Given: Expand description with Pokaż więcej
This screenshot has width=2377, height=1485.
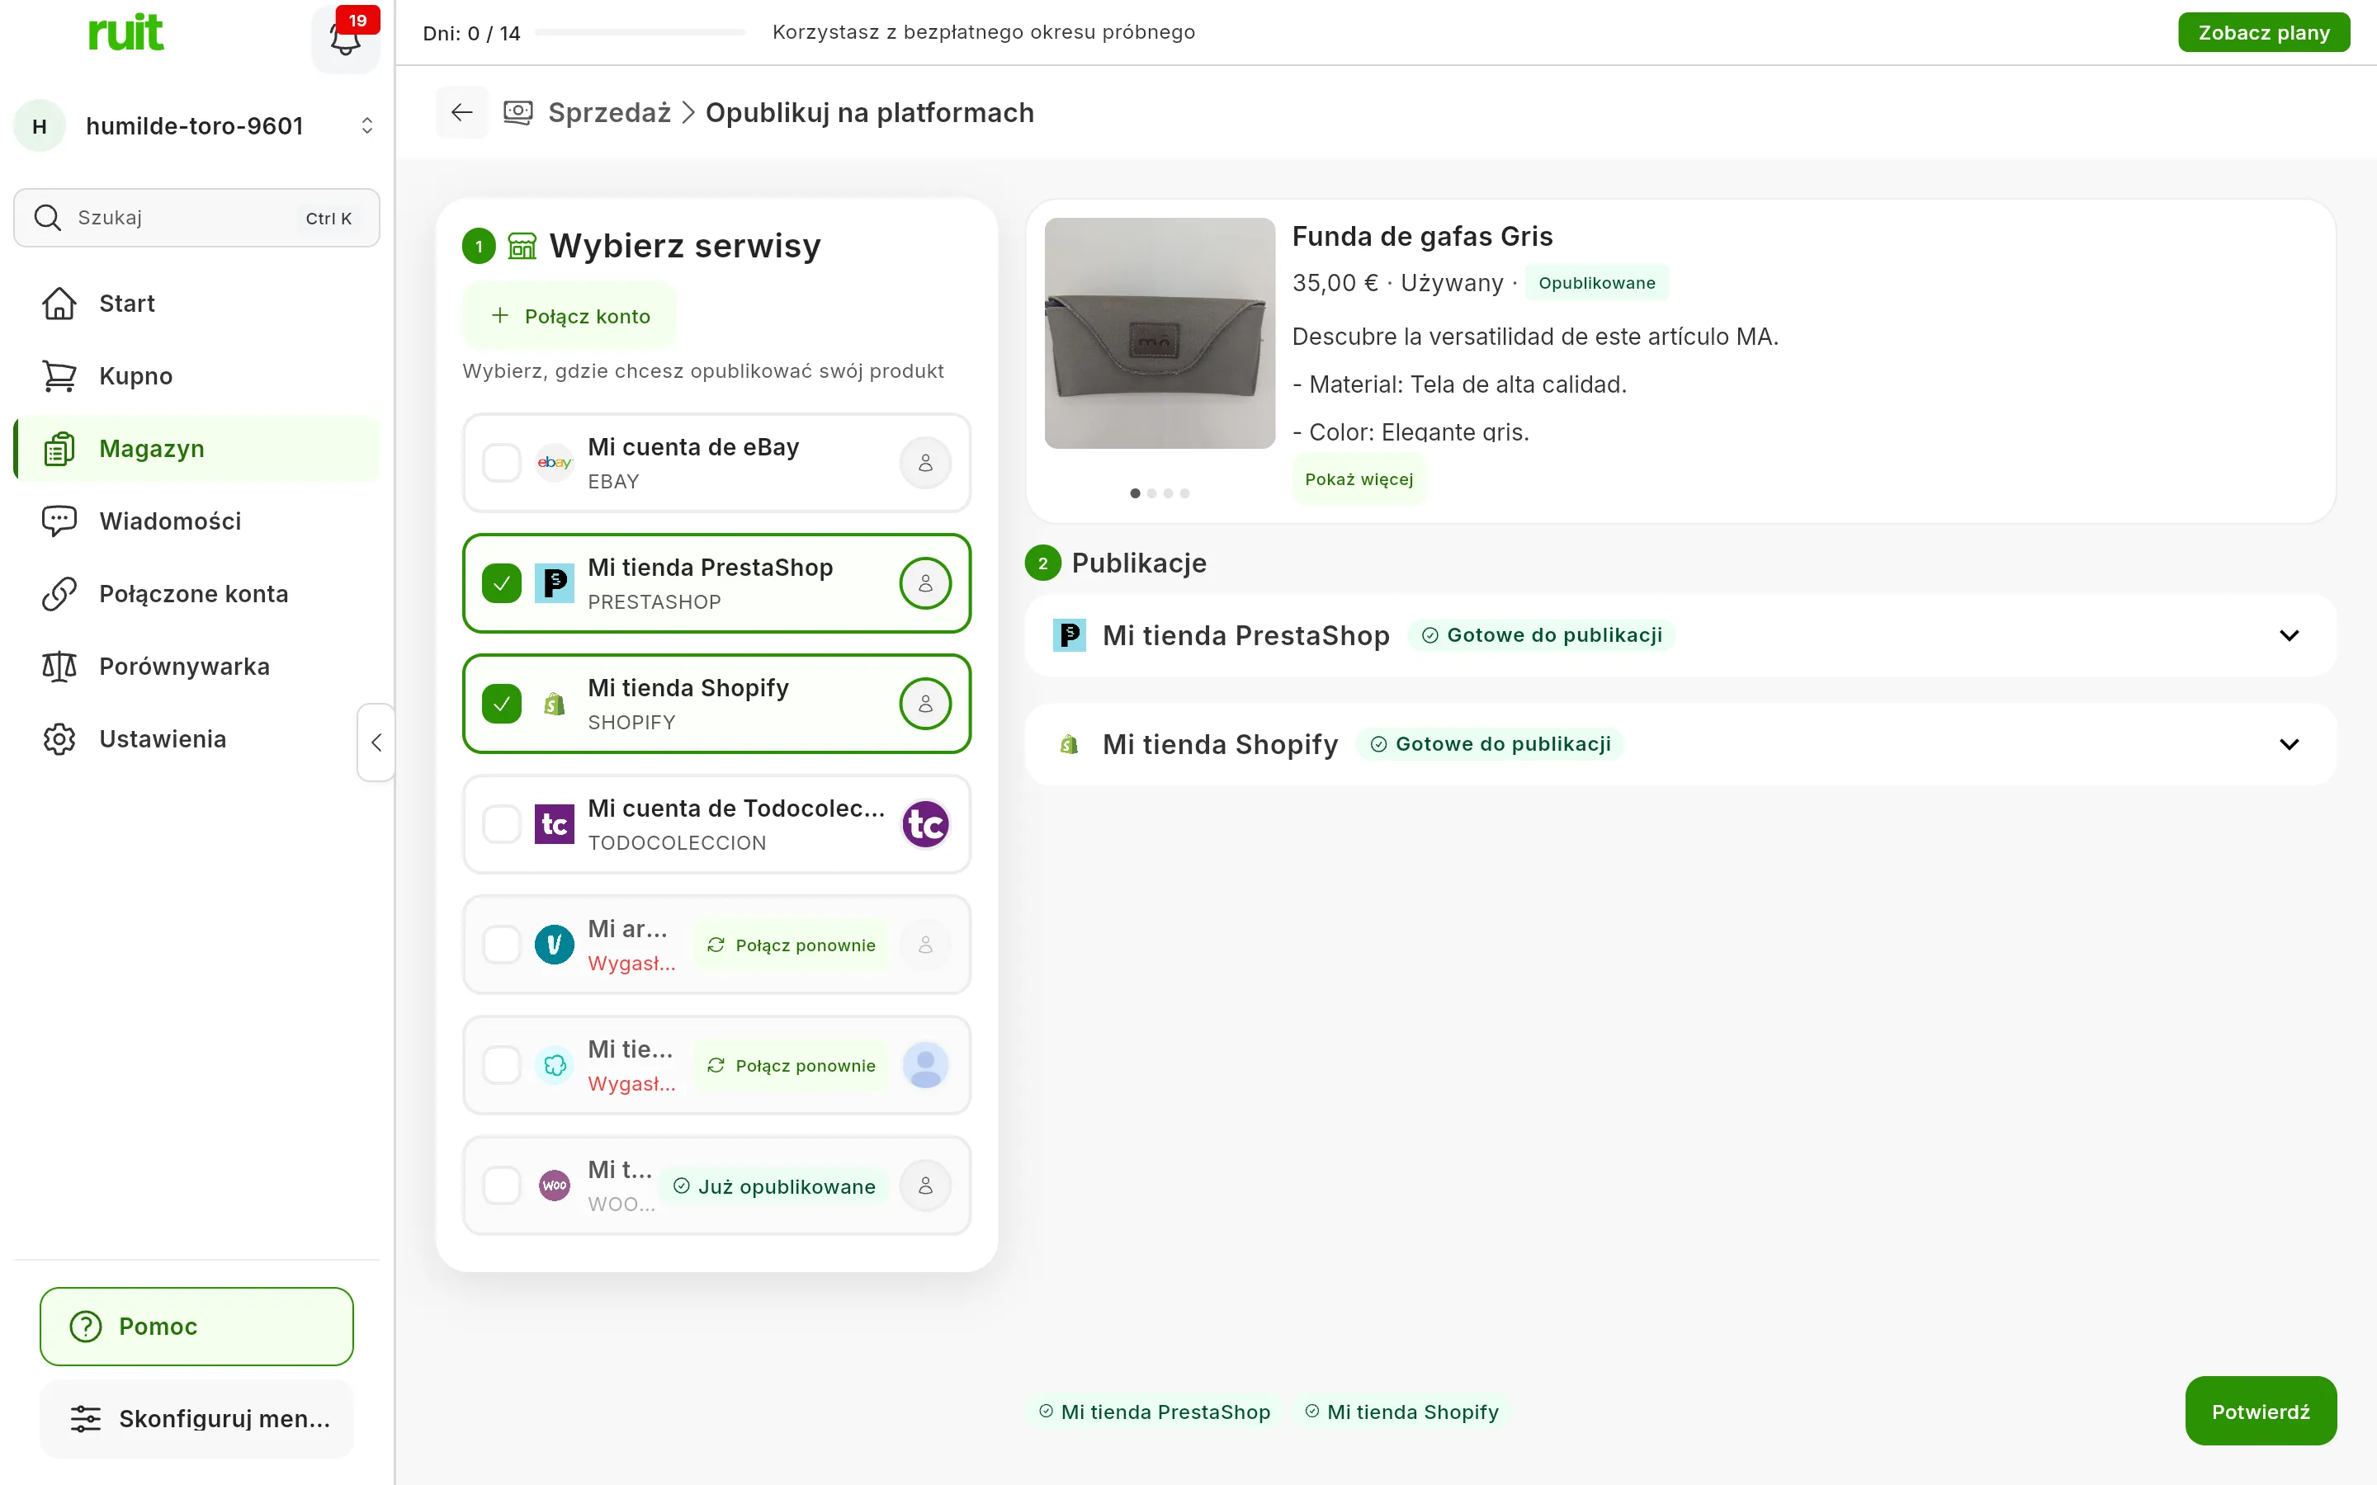Looking at the screenshot, I should pos(1359,479).
